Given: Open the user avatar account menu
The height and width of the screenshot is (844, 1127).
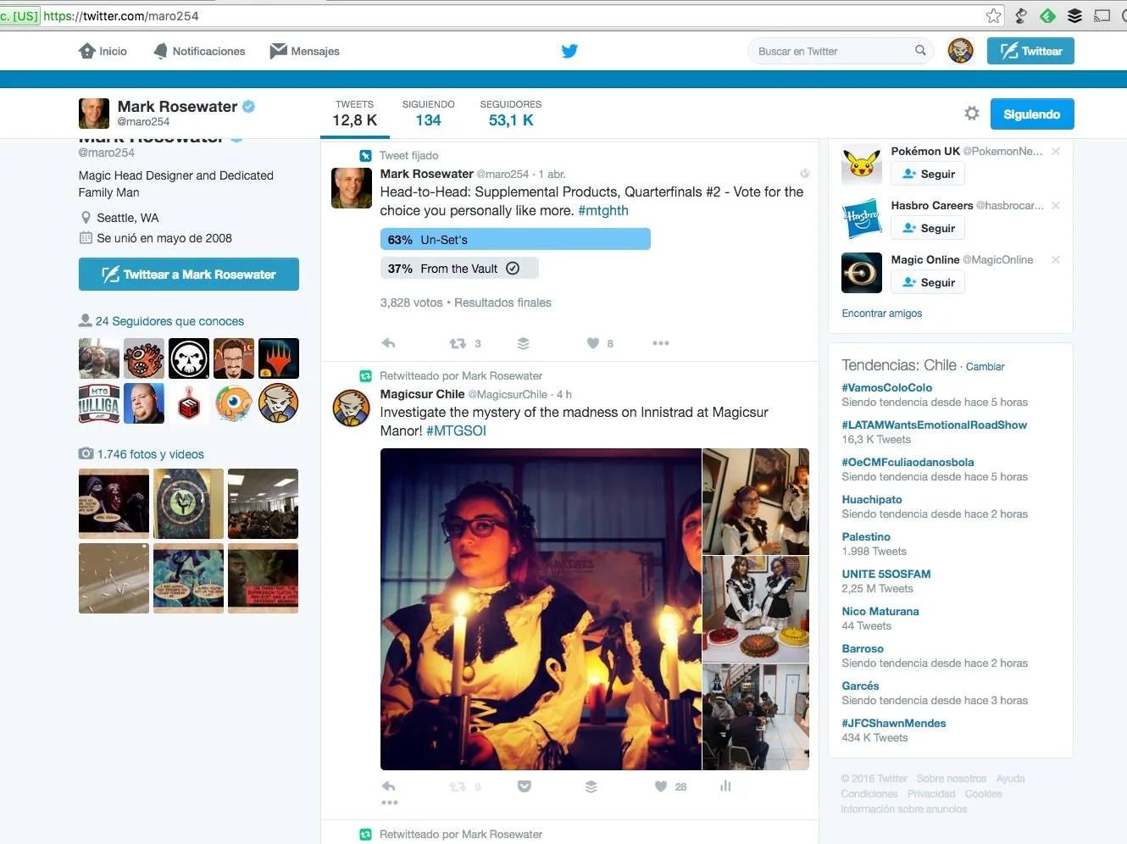Looking at the screenshot, I should 960,51.
